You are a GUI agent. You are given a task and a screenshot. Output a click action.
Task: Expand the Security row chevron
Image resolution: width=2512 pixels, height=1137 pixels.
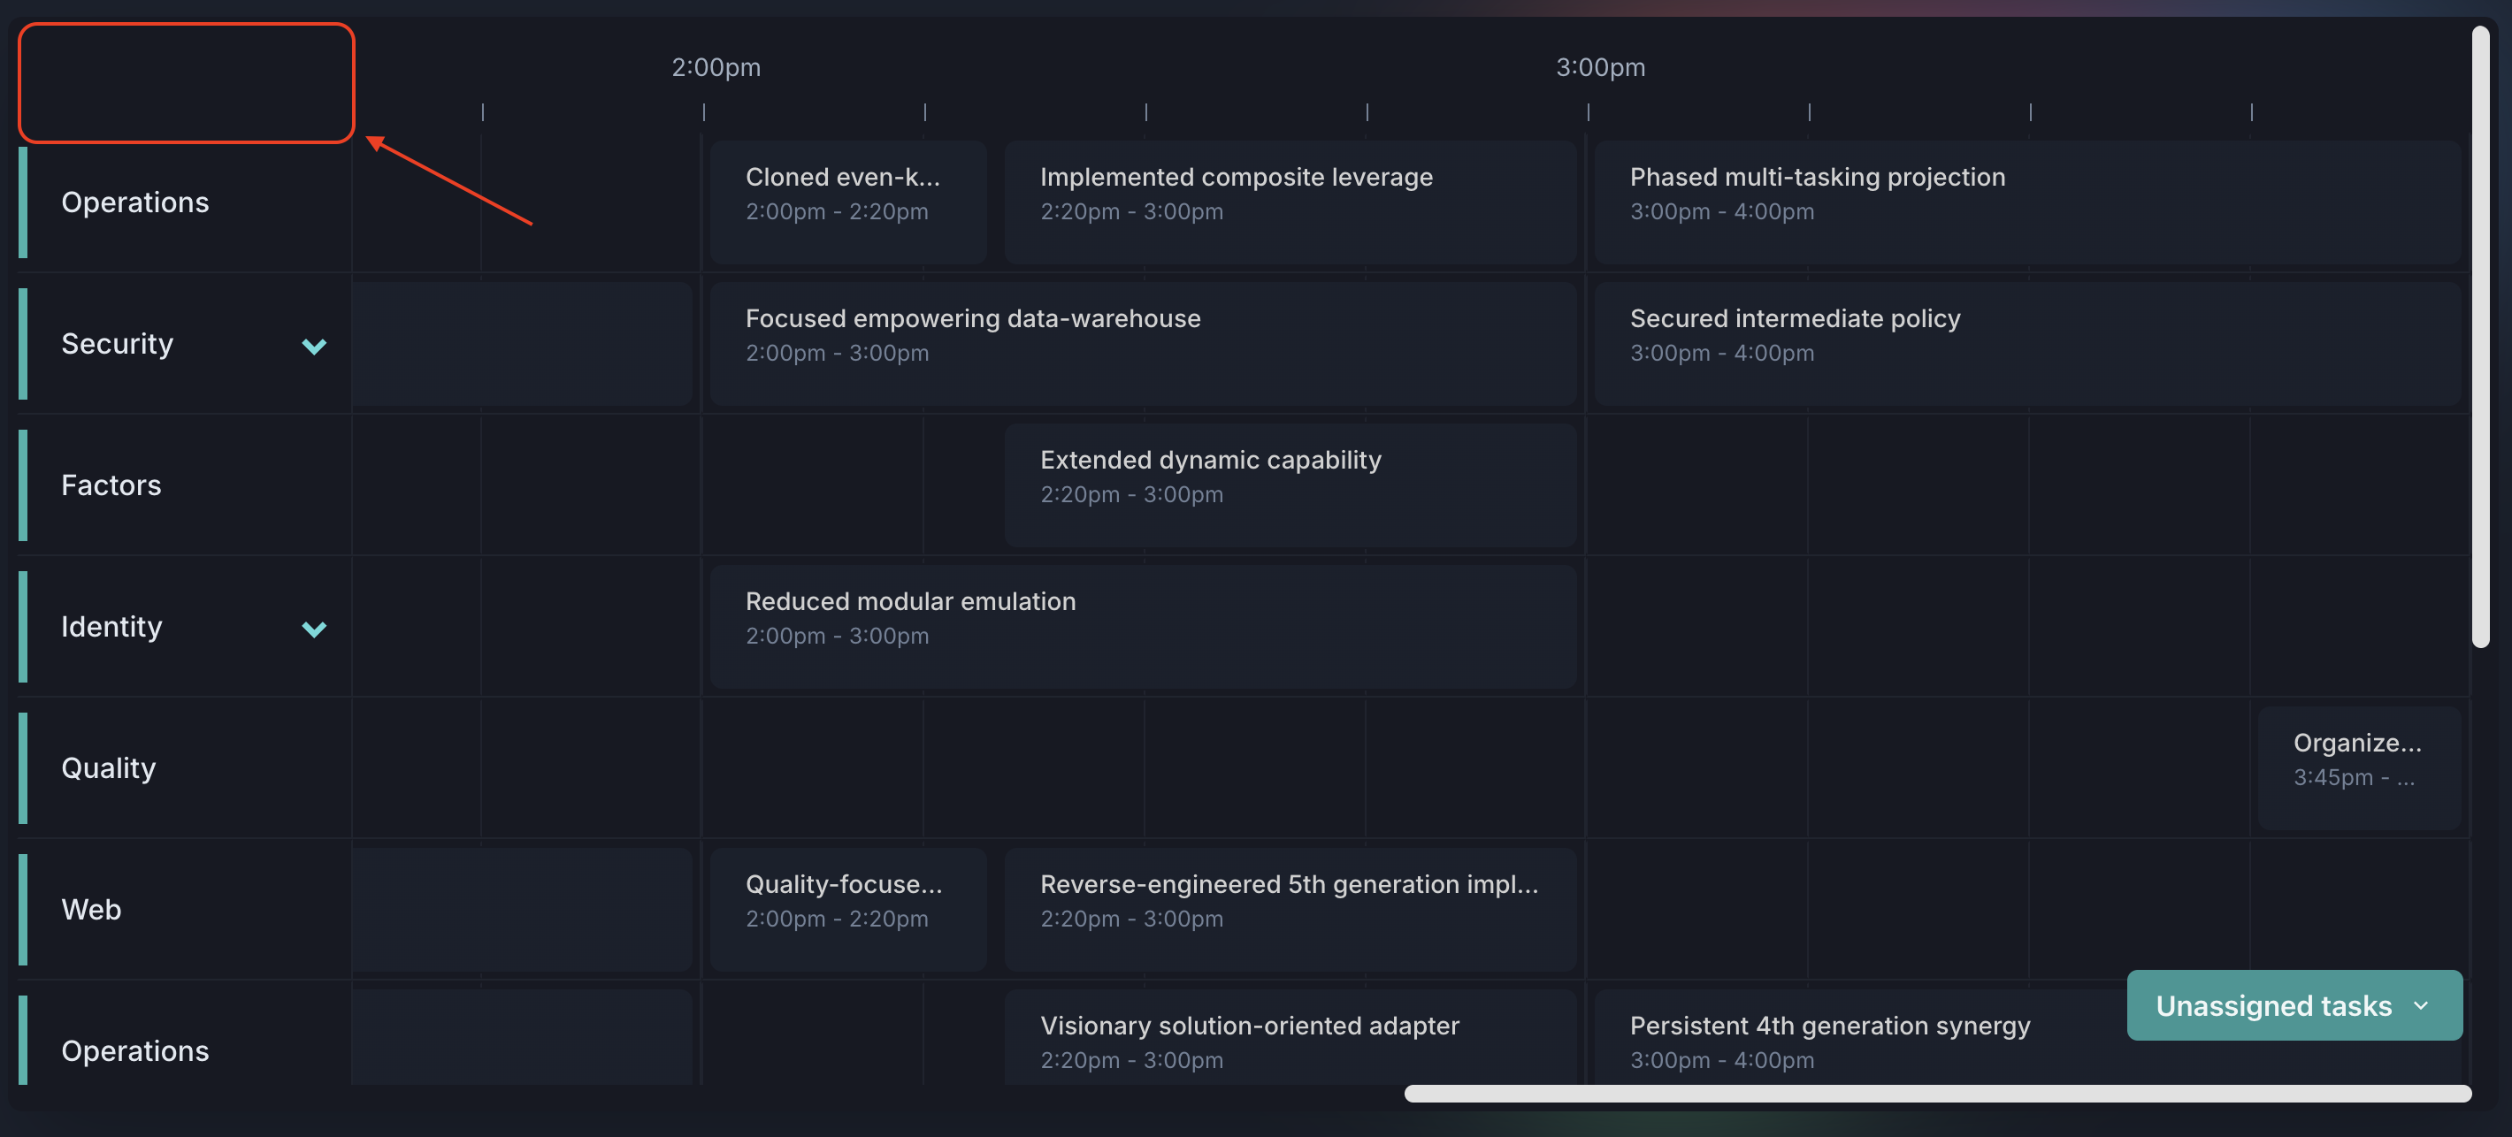pyautogui.click(x=313, y=345)
